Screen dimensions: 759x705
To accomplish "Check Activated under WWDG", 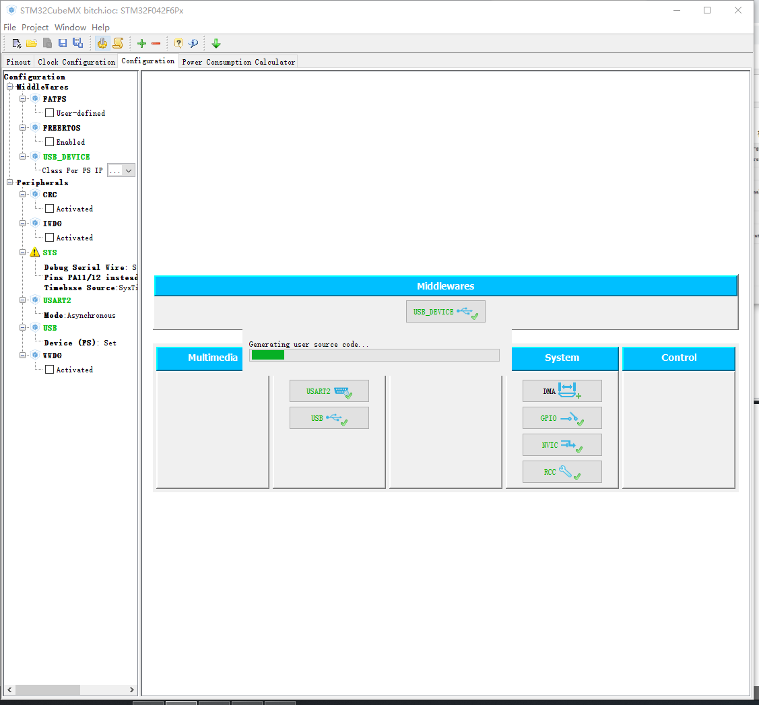I will pyautogui.click(x=50, y=369).
